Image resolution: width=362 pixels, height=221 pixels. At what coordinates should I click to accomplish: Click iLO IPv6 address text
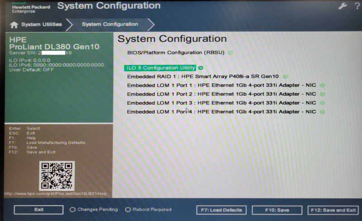tap(57, 65)
